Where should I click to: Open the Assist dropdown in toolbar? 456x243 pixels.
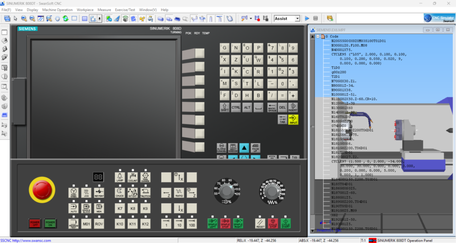pyautogui.click(x=287, y=19)
